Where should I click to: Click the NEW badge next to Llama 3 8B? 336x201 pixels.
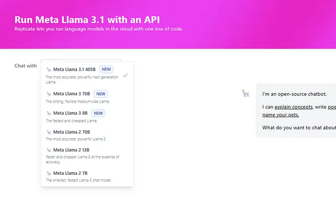pyautogui.click(x=98, y=113)
